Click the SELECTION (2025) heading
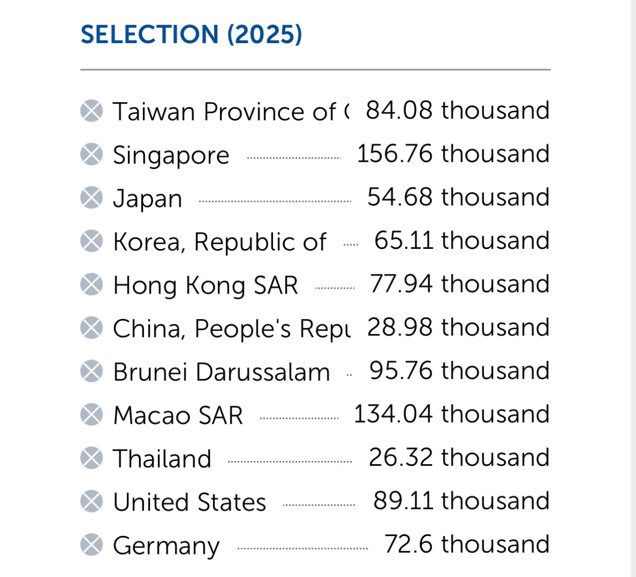This screenshot has height=577, width=636. 191,35
